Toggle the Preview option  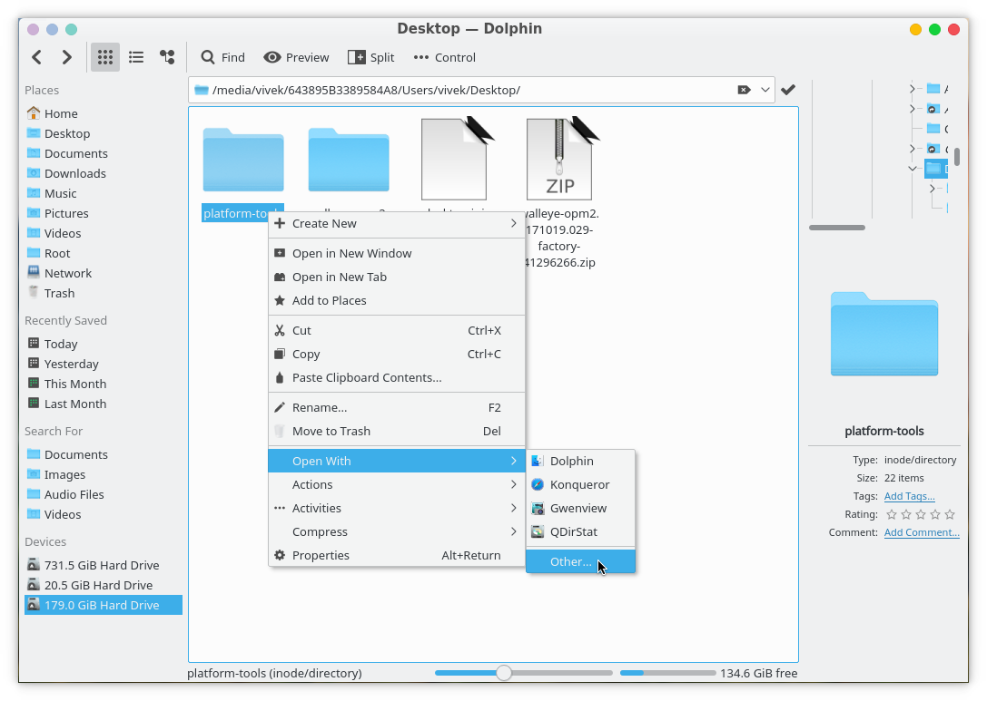pos(296,57)
